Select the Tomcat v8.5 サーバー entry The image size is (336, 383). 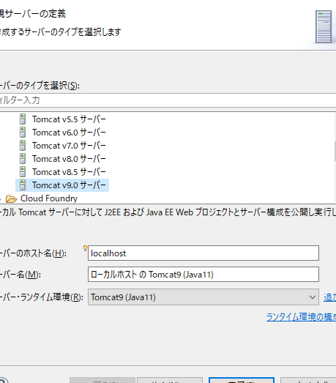(x=69, y=172)
